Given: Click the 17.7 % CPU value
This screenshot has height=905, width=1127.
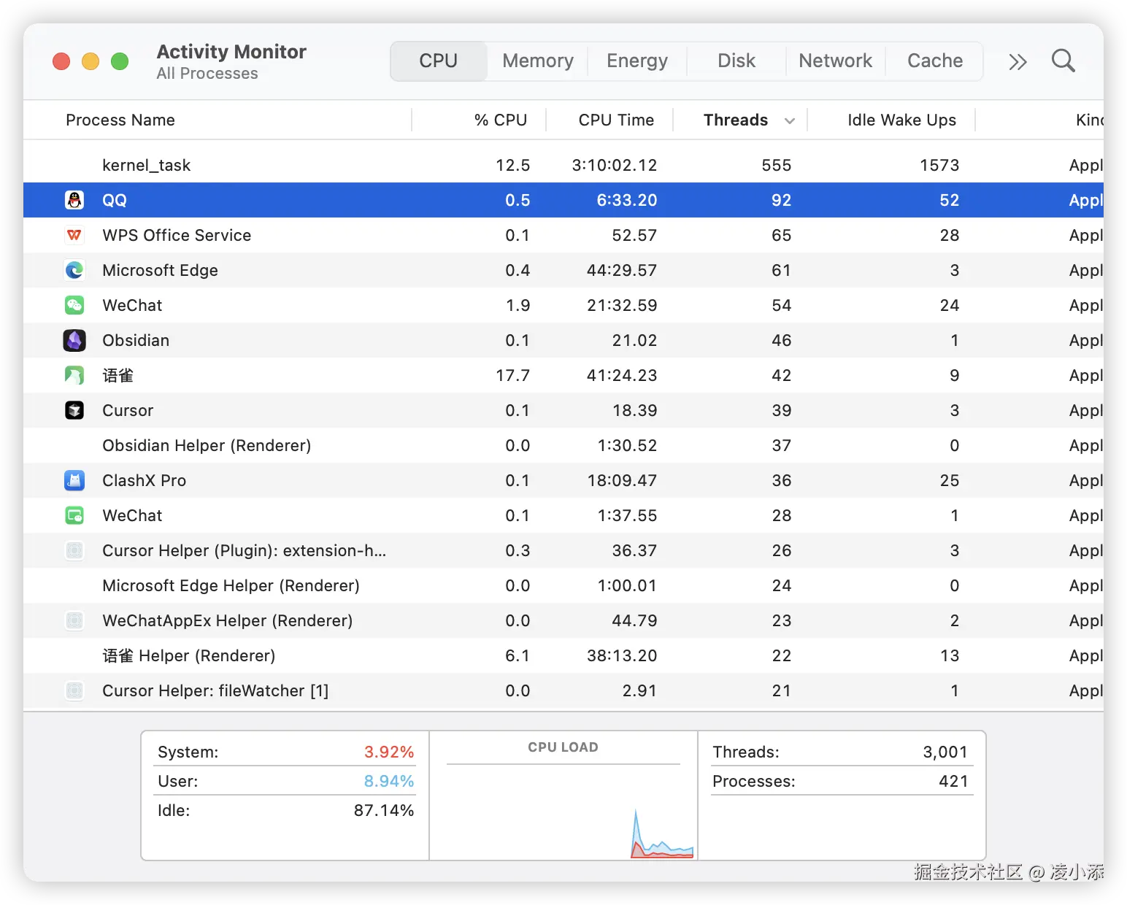Looking at the screenshot, I should 512,375.
